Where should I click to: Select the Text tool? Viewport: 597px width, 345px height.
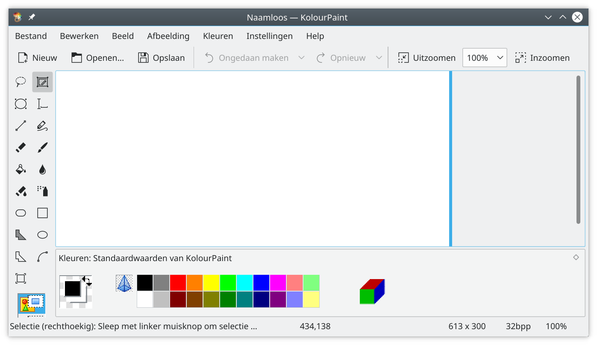click(42, 104)
